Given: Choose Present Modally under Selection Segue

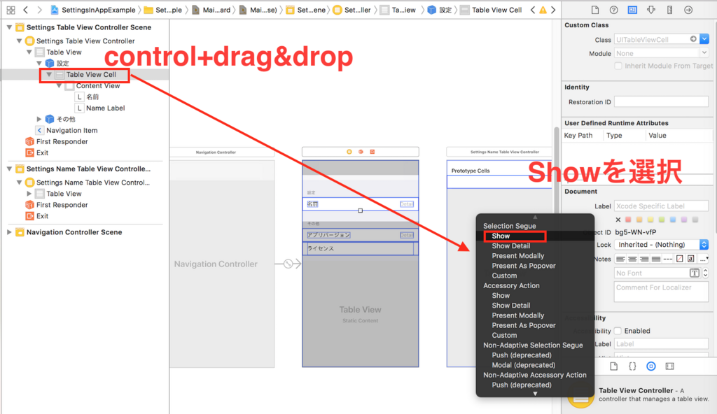Looking at the screenshot, I should 517,256.
